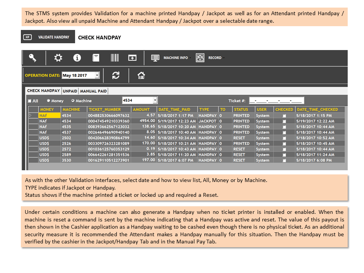Go home with the house icon
Image resolution: width=364 pixels, height=273 pixels.
pyautogui.click(x=141, y=75)
